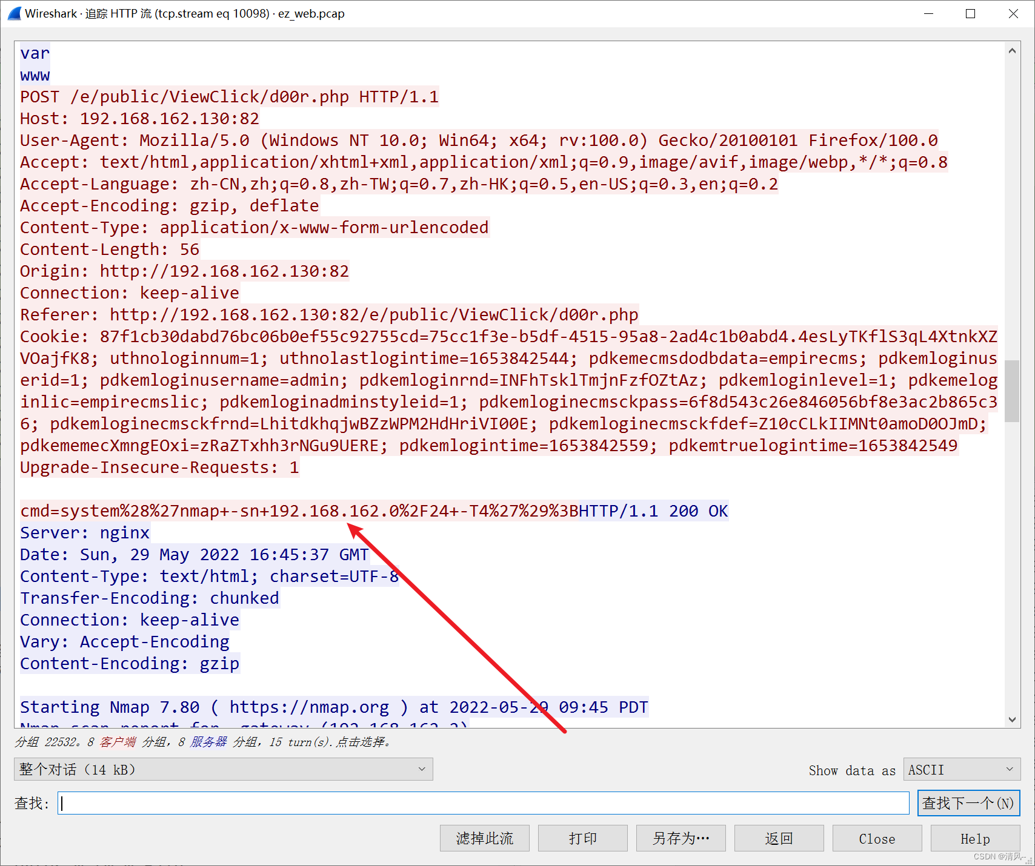Click the Find Next (查找下一个) button

968,803
